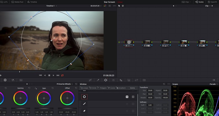Toggle loop playback

click(x=62, y=75)
